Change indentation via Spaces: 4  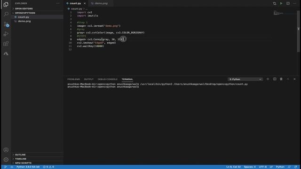250,167
